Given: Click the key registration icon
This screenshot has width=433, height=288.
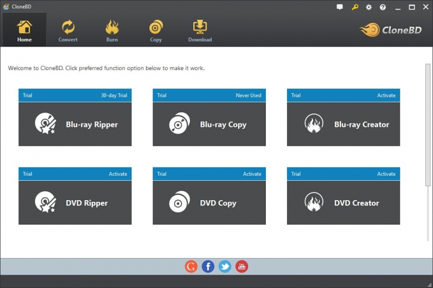Looking at the screenshot, I should [x=355, y=7].
